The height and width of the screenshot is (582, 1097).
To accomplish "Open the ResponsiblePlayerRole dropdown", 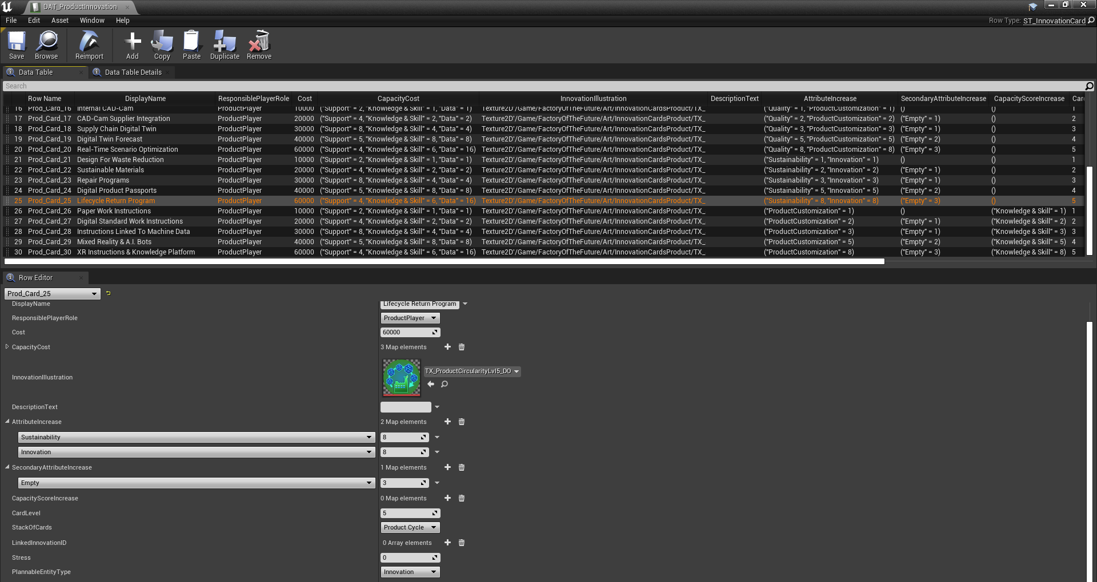I will 410,318.
